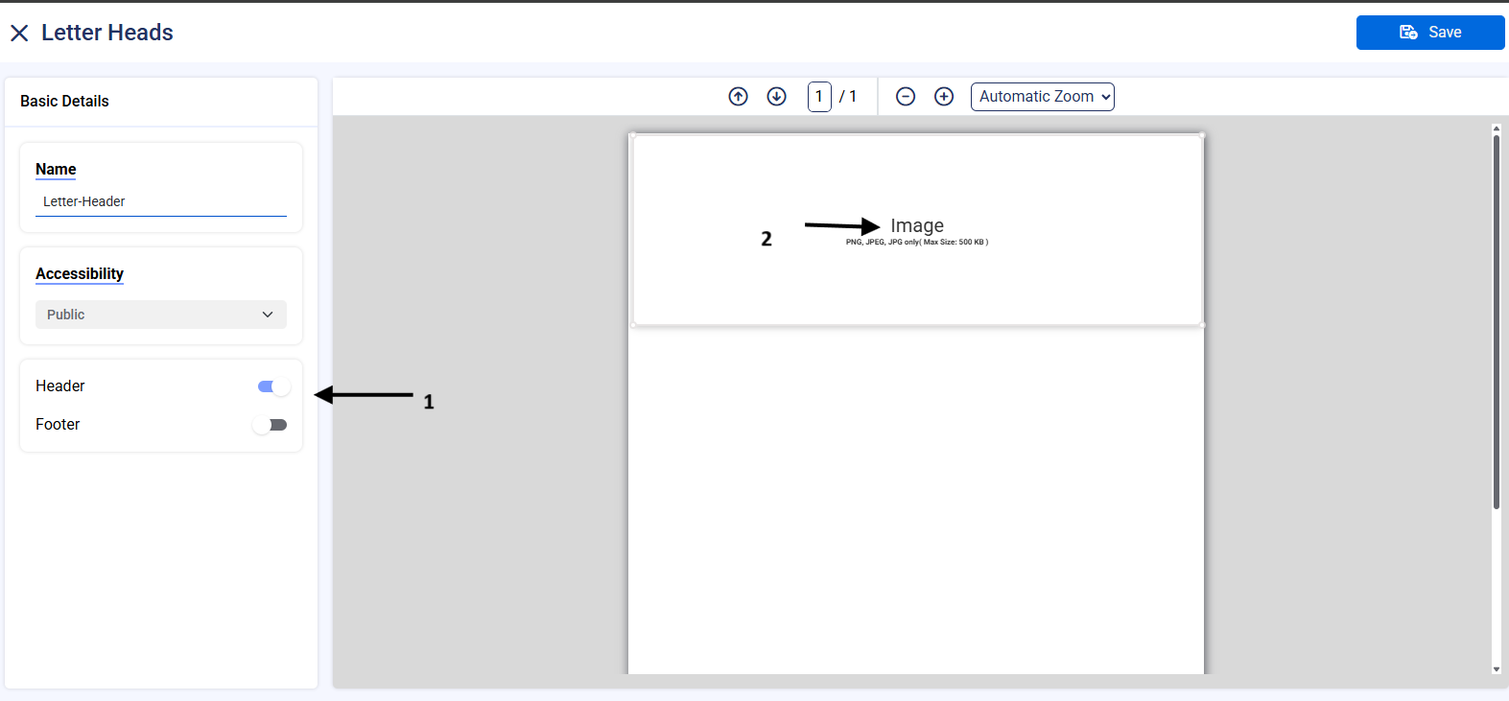Viewport: 1509px width, 701px height.
Task: Disable the Header toggle
Action: [272, 386]
